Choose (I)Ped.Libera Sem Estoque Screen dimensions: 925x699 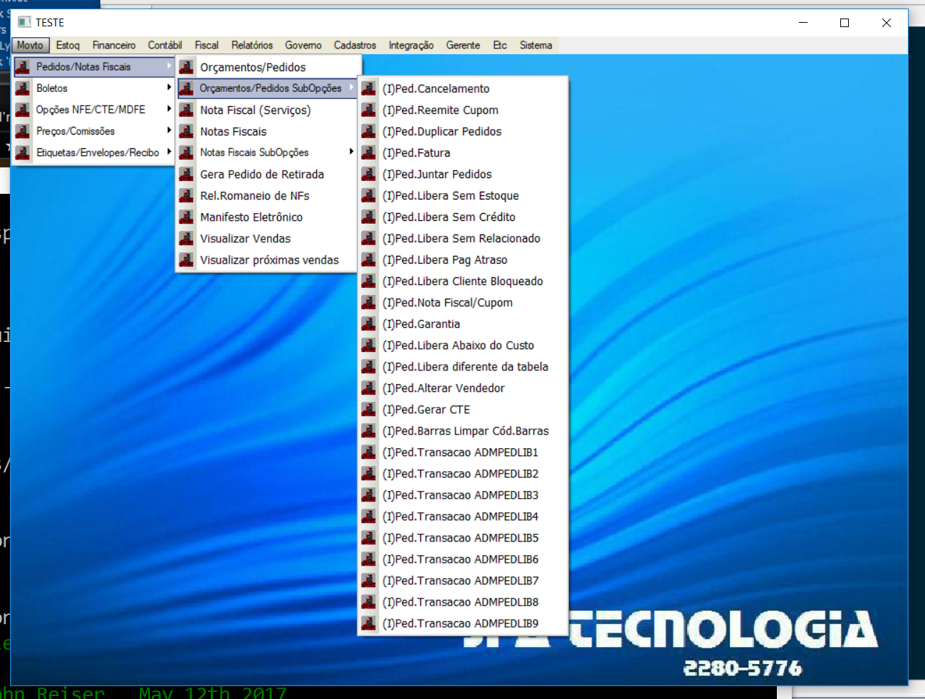tap(450, 195)
